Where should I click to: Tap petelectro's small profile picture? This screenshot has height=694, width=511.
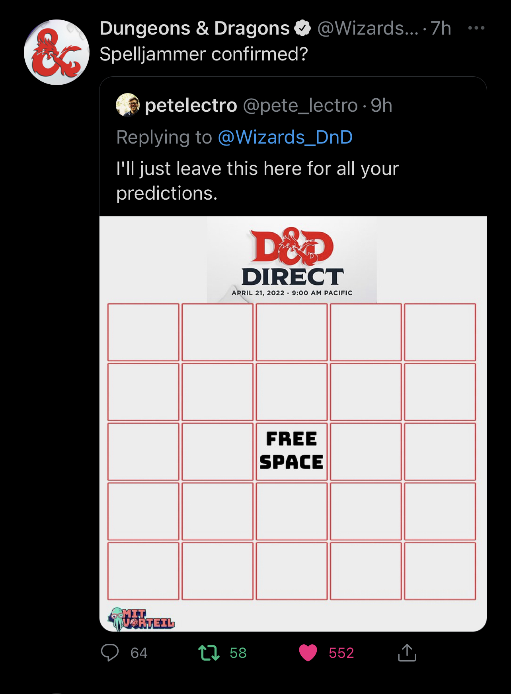click(x=127, y=105)
